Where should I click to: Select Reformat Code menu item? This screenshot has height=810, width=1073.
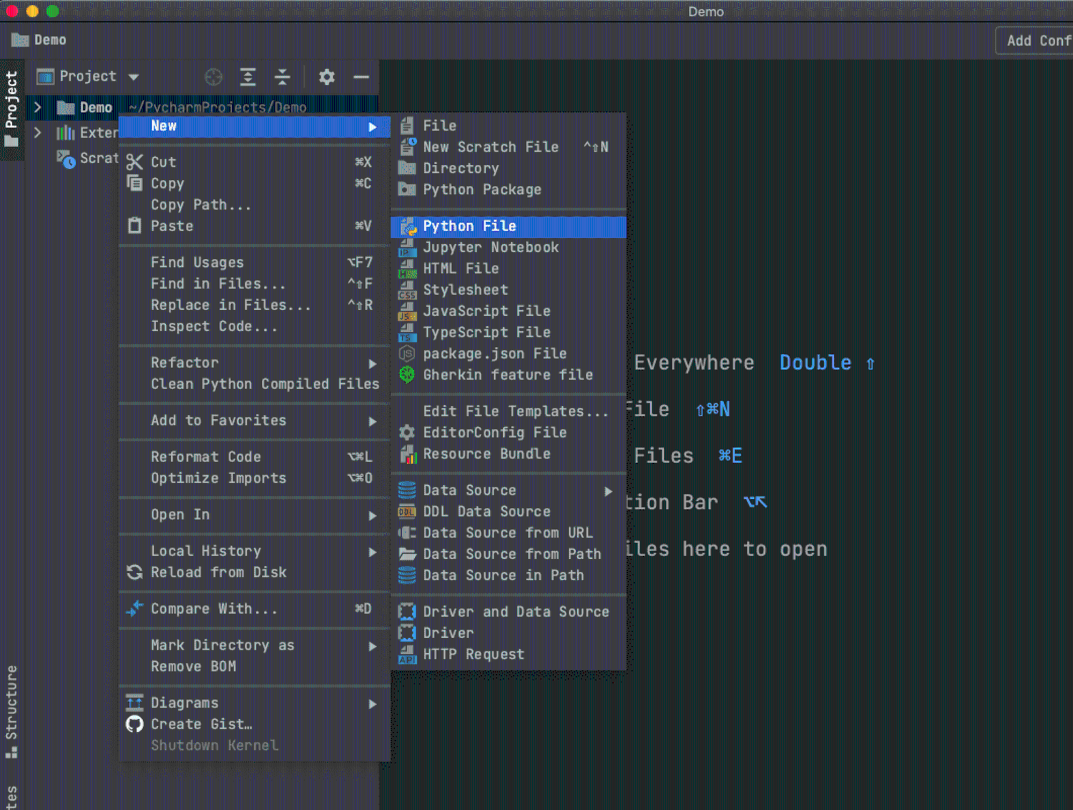(254, 457)
